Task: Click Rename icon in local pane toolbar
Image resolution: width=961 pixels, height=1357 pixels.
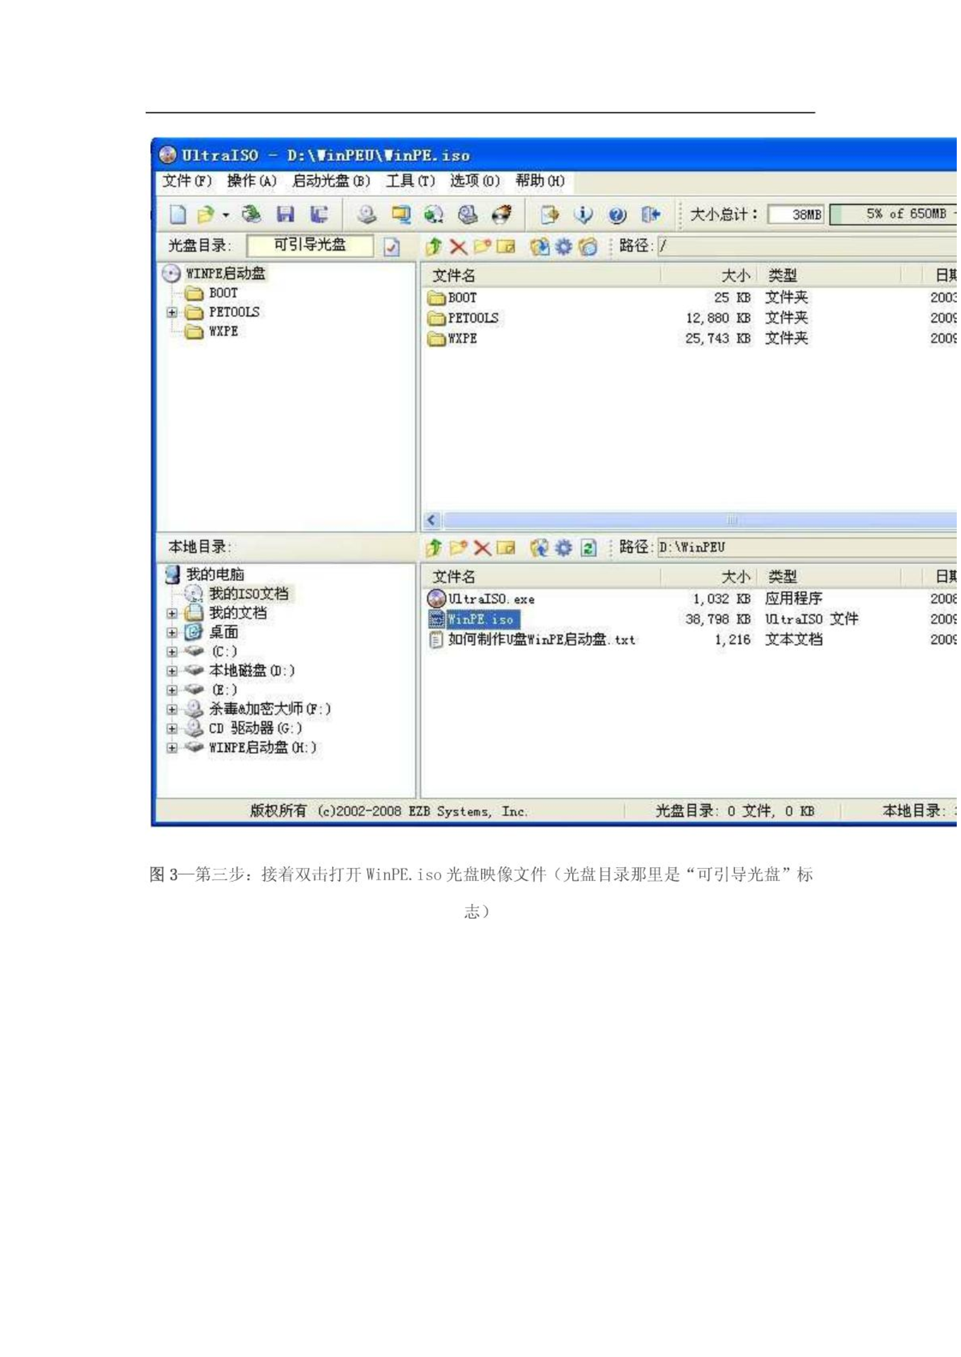Action: [x=507, y=550]
